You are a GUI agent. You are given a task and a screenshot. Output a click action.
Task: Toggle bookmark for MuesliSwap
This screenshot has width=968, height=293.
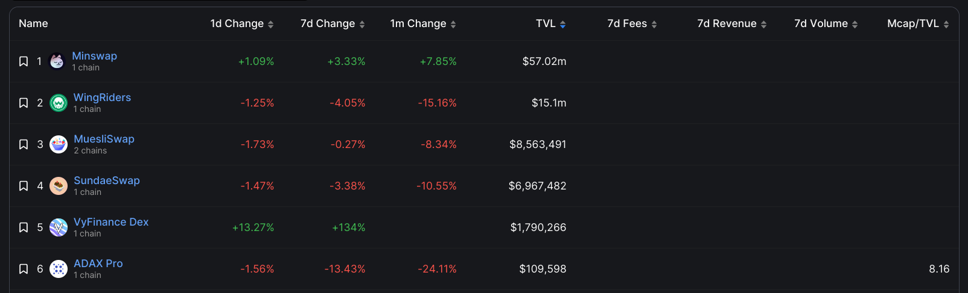(x=24, y=144)
